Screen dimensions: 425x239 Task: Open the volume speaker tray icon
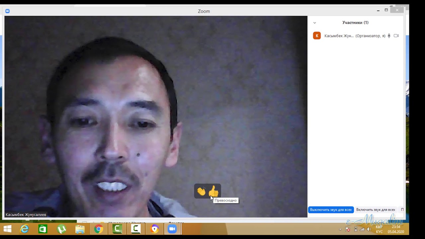(369, 229)
